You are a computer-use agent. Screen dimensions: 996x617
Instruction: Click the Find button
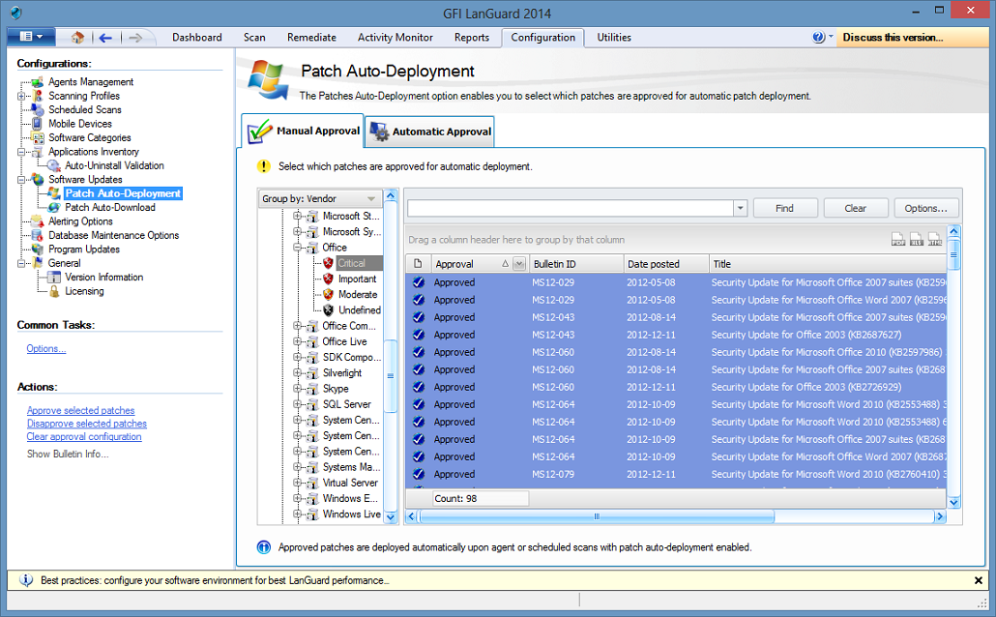tap(784, 209)
